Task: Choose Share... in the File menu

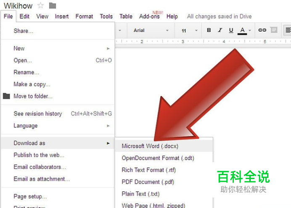Action: (58, 31)
